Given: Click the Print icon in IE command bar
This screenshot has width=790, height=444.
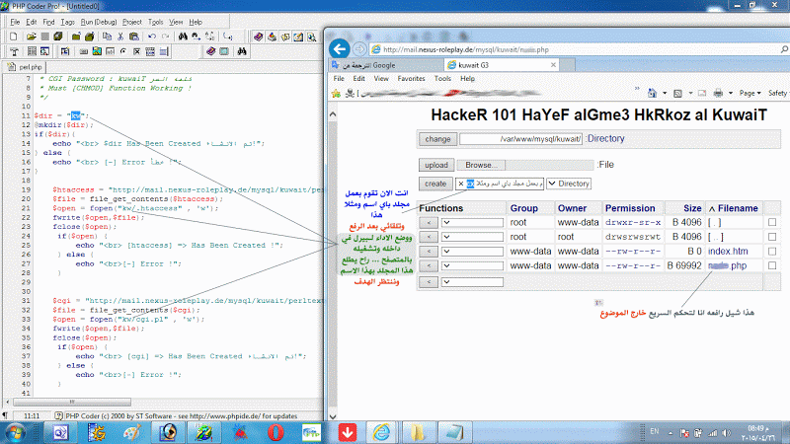Looking at the screenshot, I should coord(718,93).
